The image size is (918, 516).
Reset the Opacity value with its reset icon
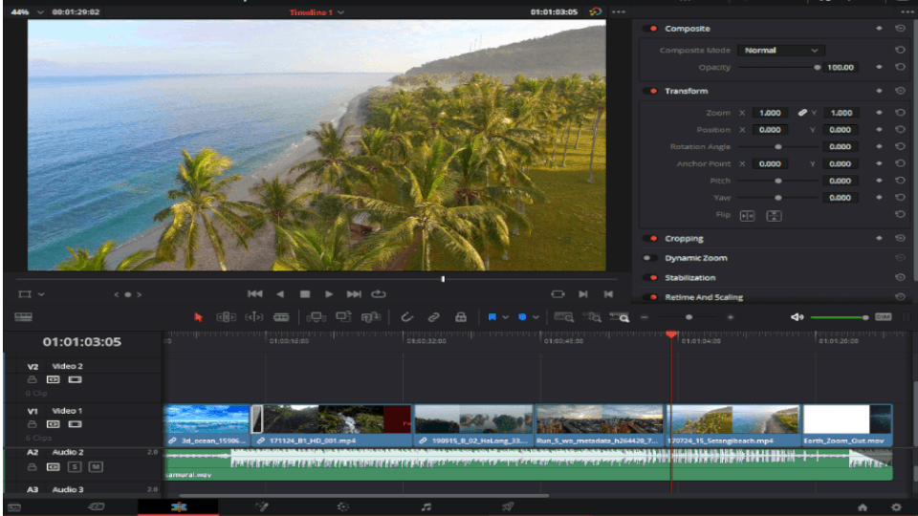900,68
